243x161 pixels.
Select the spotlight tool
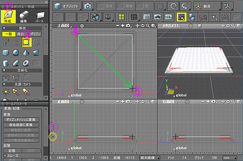pos(16,92)
